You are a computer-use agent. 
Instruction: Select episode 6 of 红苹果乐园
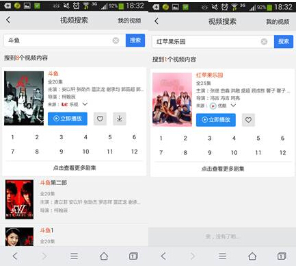[x=282, y=138]
